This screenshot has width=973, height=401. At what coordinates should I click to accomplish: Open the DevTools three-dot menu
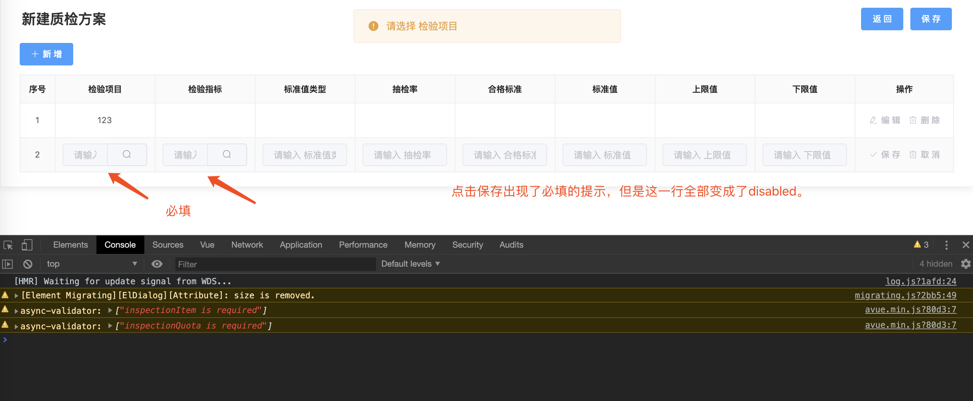[x=946, y=245]
